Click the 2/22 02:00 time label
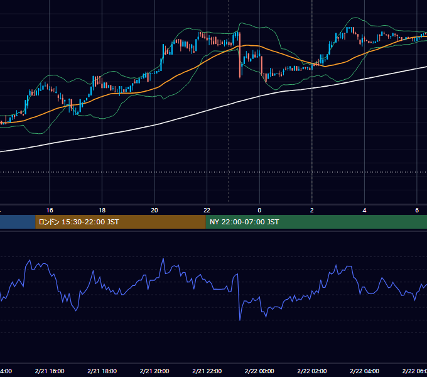This screenshot has width=427, height=377. click(312, 371)
